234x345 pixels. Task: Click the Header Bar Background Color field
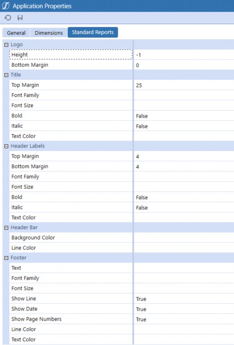(x=184, y=237)
